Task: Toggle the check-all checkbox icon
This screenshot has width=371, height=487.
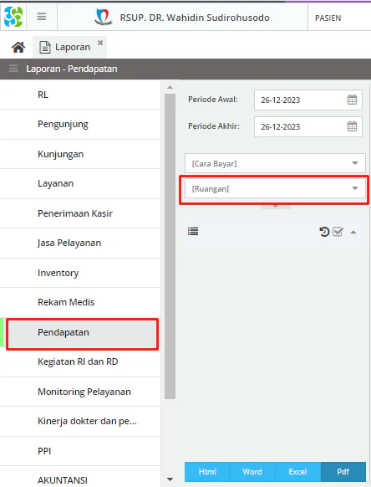Action: [x=338, y=232]
